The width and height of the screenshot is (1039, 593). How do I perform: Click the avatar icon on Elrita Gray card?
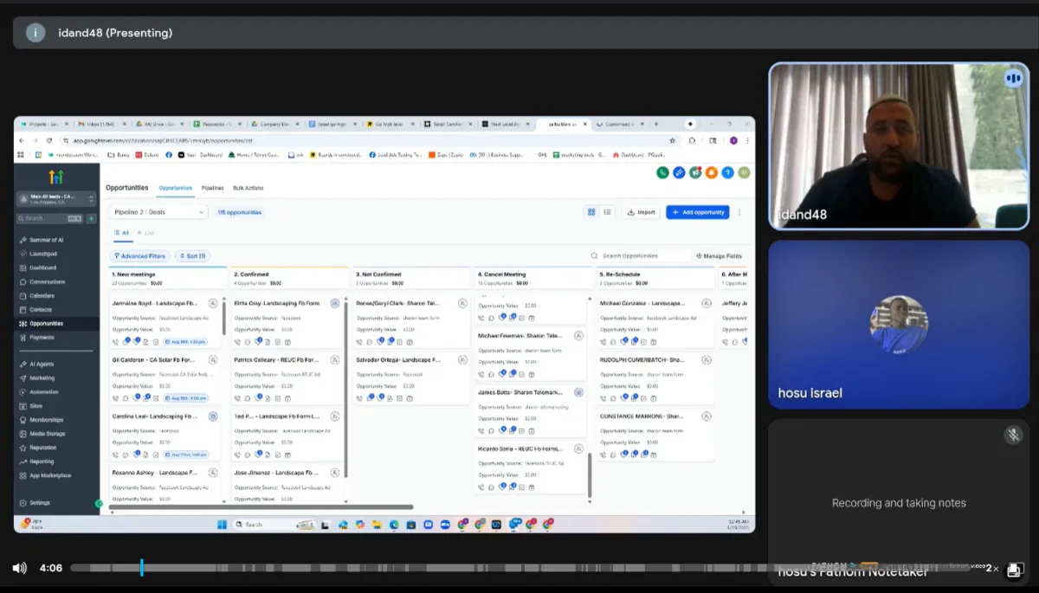(x=334, y=304)
